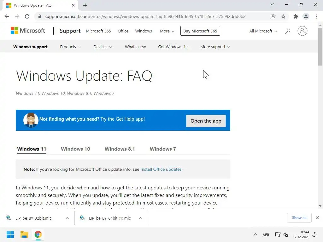Open the Extensions puzzle icon
This screenshot has width=323, height=242.
point(296,16)
